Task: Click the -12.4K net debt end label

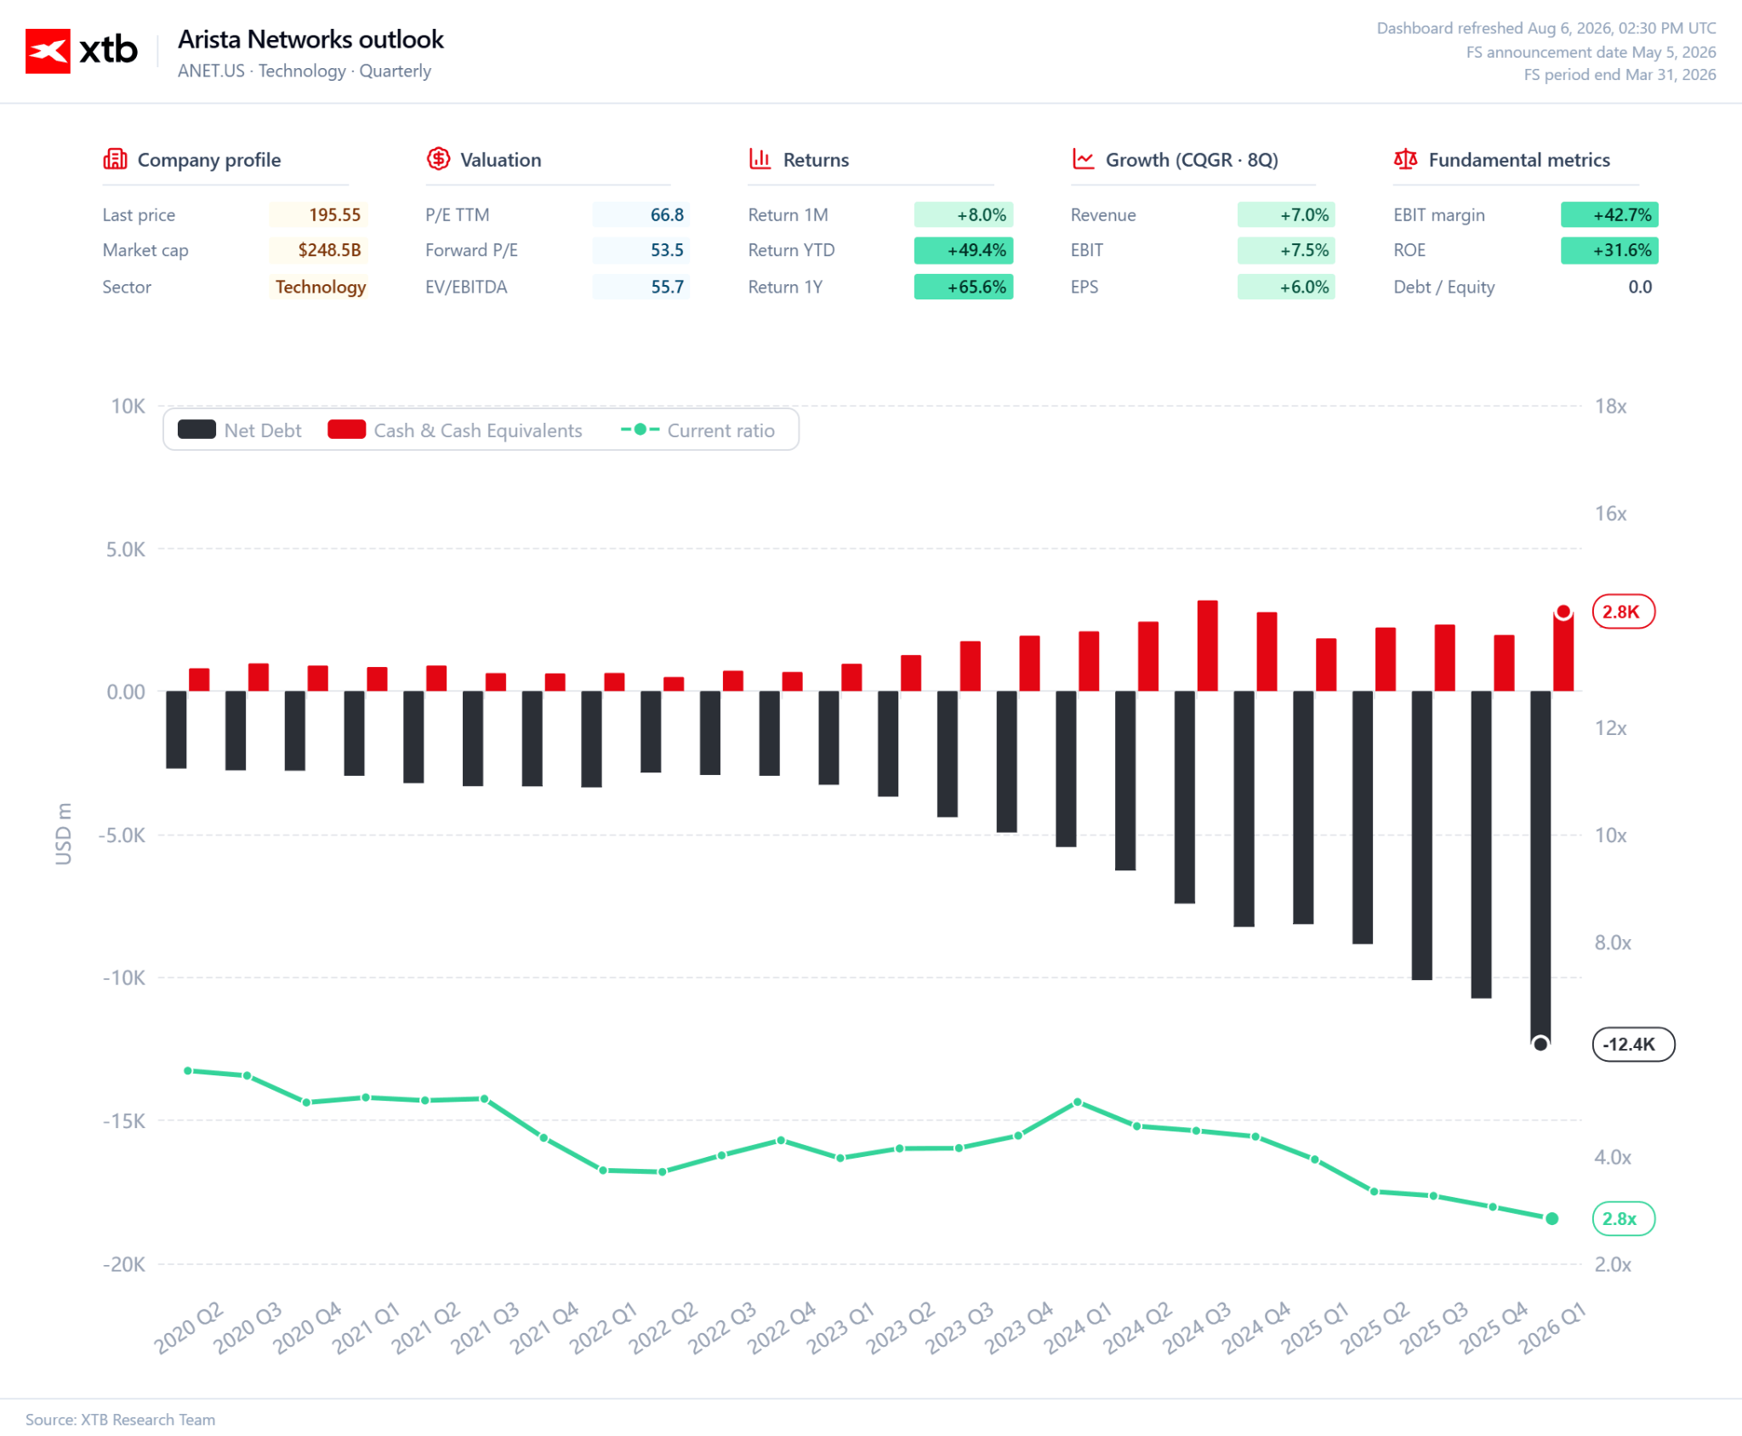Action: click(x=1633, y=1044)
